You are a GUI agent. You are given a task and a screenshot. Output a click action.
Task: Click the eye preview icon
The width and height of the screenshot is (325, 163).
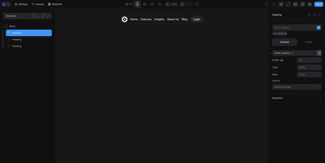[310, 4]
